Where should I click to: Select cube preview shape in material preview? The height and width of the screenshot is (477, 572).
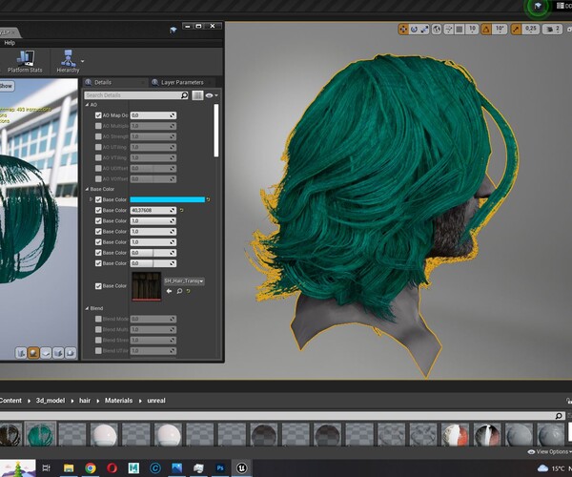pos(58,353)
